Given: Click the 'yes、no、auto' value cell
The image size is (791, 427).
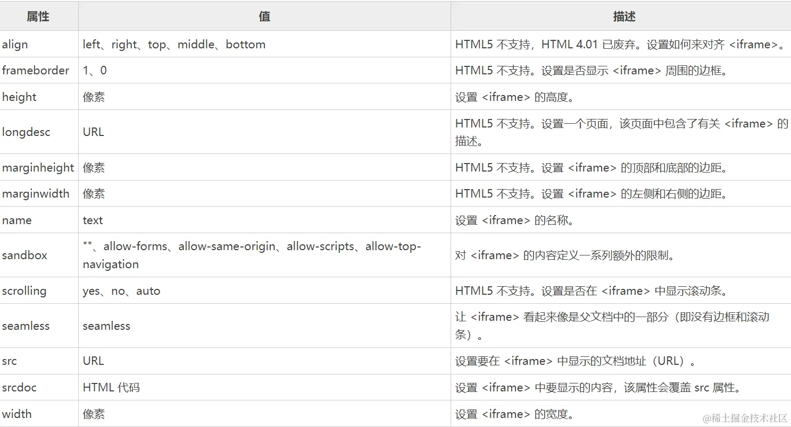Looking at the screenshot, I should [121, 291].
